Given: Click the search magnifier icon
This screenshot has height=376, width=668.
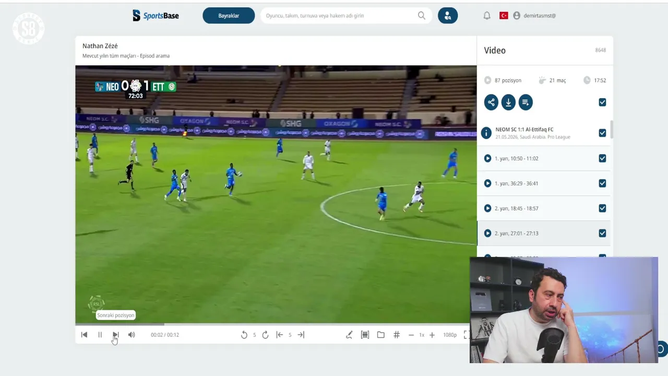Looking at the screenshot, I should [422, 16].
